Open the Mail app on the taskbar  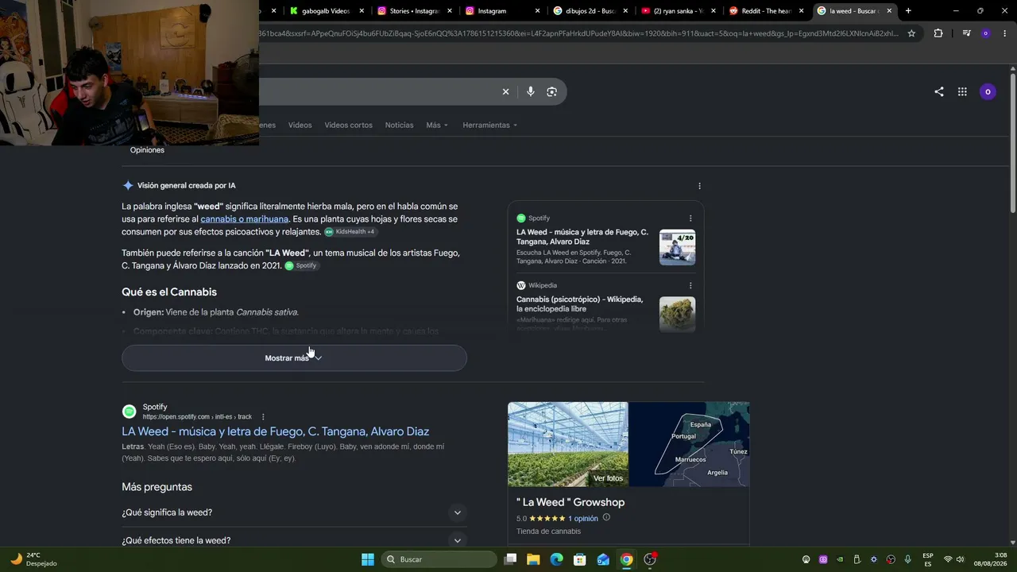pos(603,559)
